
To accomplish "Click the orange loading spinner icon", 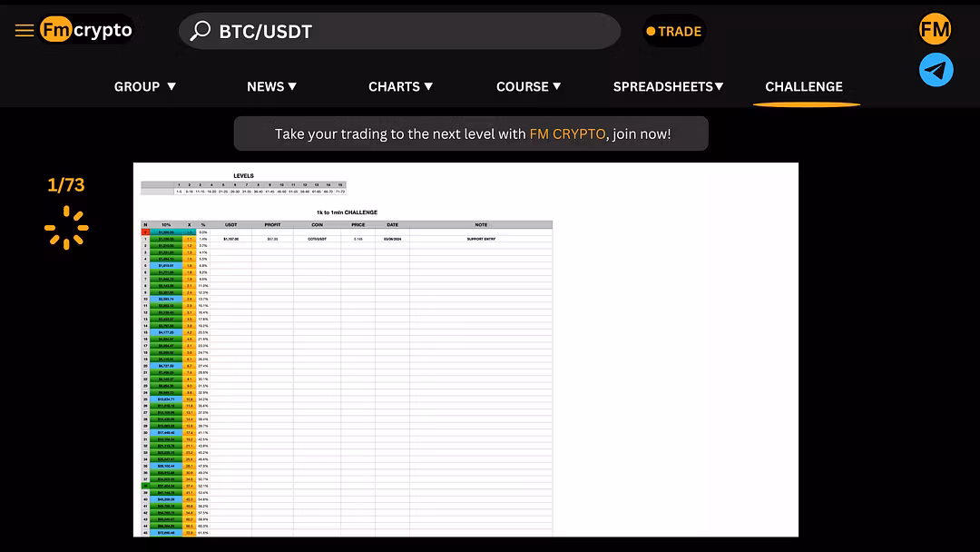I will (x=66, y=227).
